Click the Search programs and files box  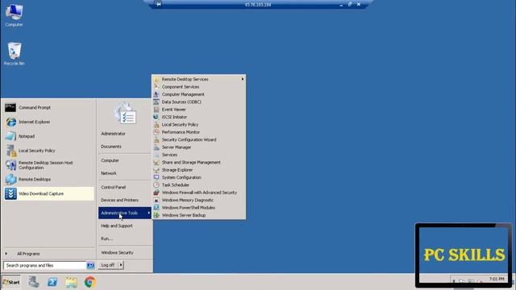[x=45, y=265]
